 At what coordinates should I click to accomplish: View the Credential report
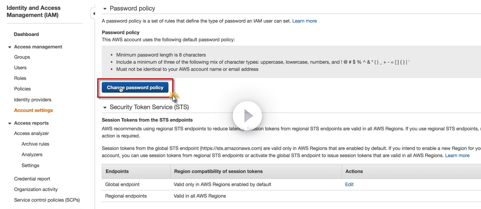[x=32, y=179]
